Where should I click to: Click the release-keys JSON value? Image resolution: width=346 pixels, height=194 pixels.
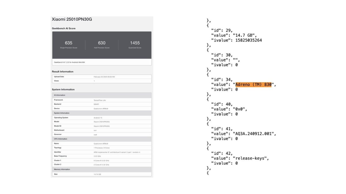[x=251, y=158]
